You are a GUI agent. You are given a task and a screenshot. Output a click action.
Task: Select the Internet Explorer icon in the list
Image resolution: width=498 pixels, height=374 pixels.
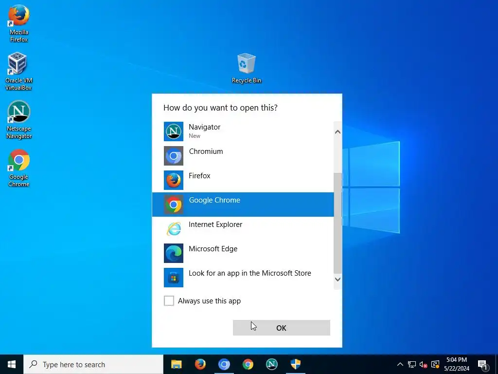click(174, 229)
